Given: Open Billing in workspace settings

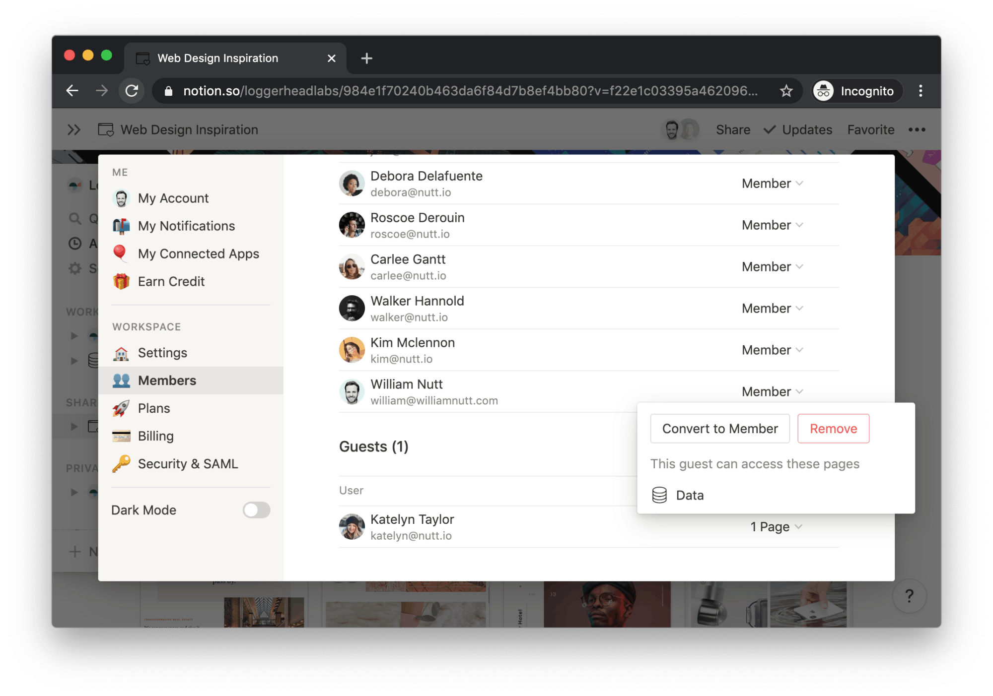Looking at the screenshot, I should pyautogui.click(x=155, y=436).
